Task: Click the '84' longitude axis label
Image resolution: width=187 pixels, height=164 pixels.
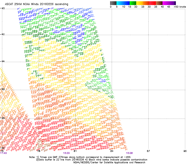Action: point(112,151)
